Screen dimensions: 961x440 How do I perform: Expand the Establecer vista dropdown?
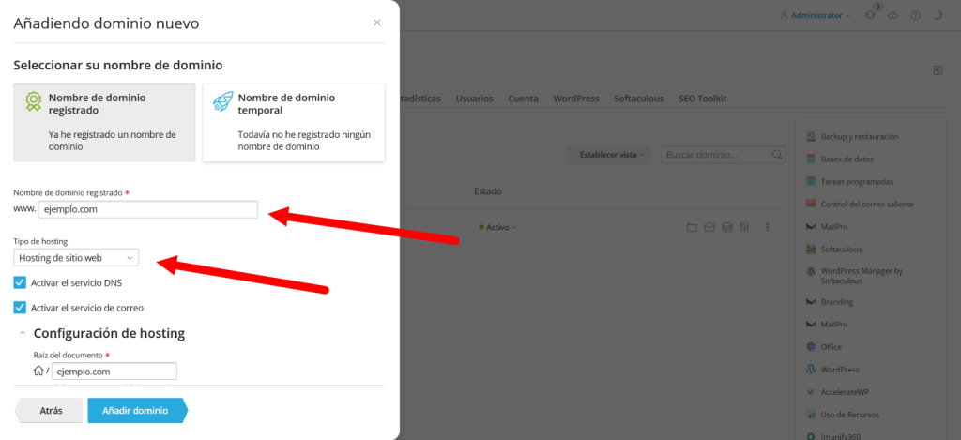click(x=612, y=155)
